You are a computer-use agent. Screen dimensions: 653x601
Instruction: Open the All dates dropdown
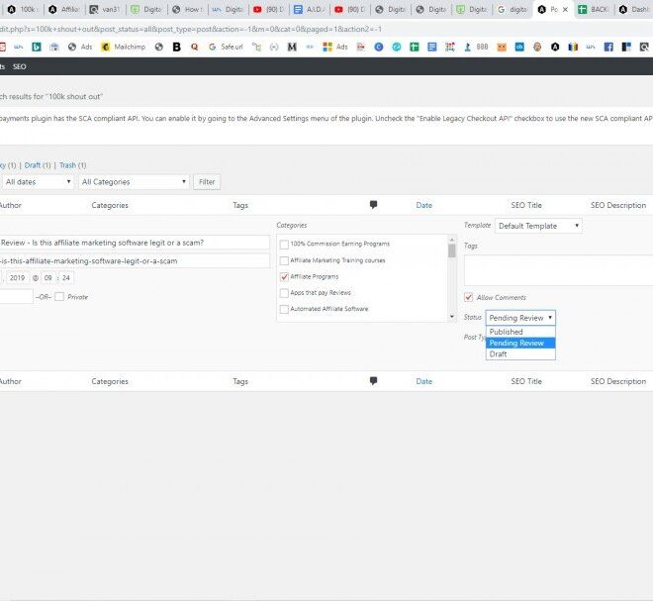coord(38,182)
